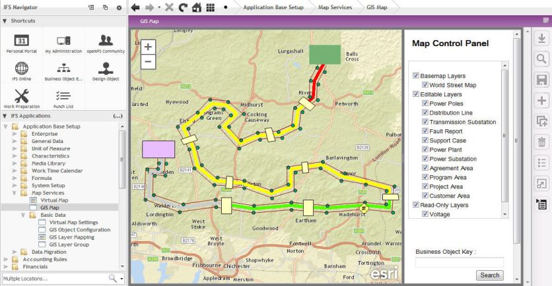Image resolution: width=552 pixels, height=286 pixels.
Task: Click the forward navigation arrow
Action: [150, 7]
